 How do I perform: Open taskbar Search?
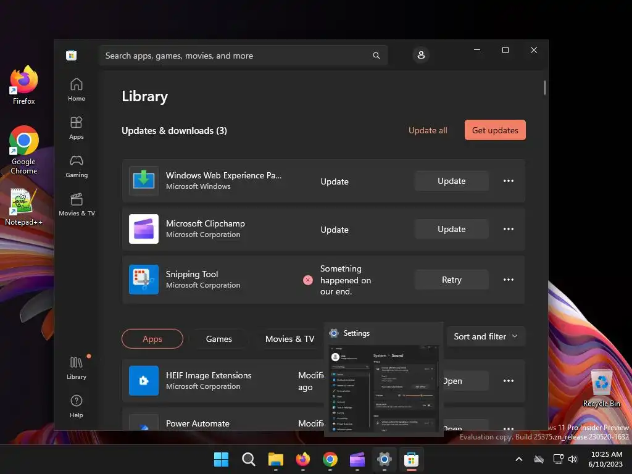[248, 459]
